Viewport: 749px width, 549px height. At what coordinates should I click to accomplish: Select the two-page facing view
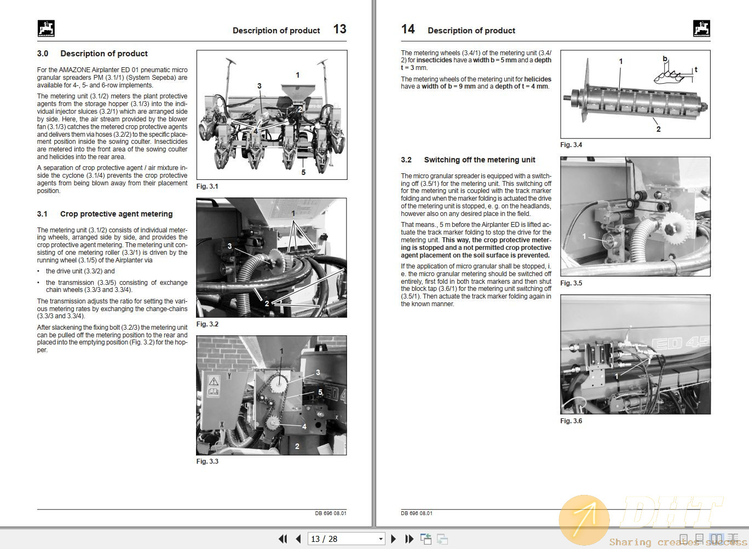pyautogui.click(x=716, y=539)
